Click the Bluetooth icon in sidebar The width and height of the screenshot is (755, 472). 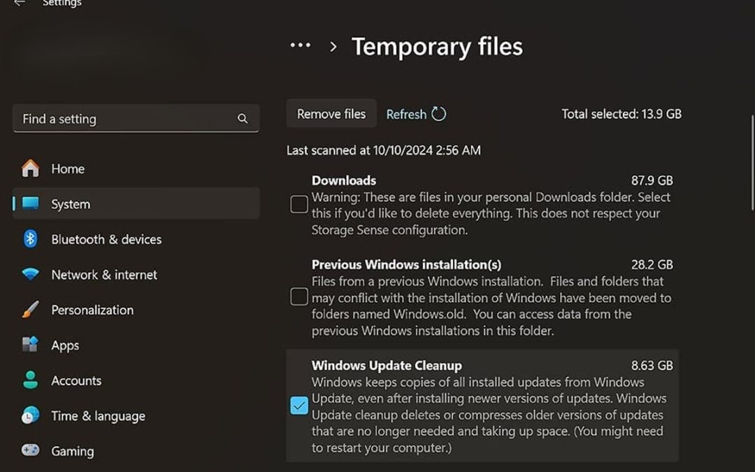click(30, 239)
